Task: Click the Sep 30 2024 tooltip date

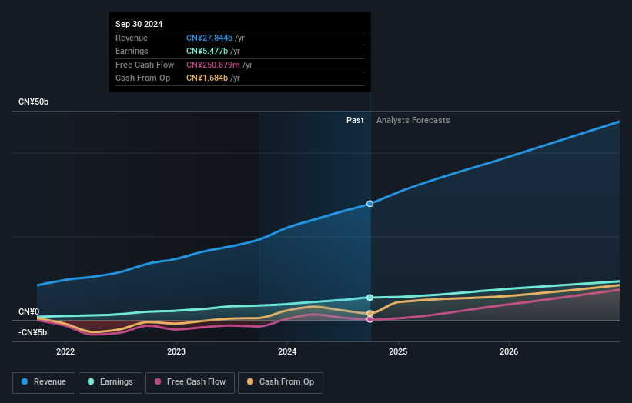Action: pyautogui.click(x=139, y=24)
